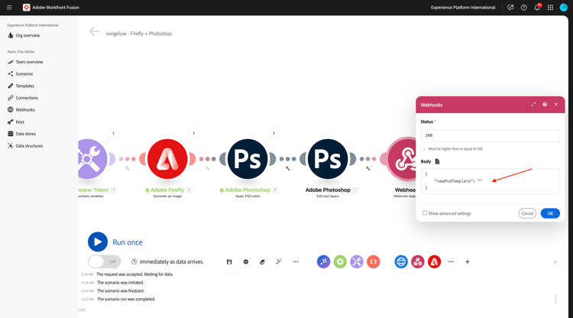Expand the 'Must be higher than' validation hint

point(424,149)
